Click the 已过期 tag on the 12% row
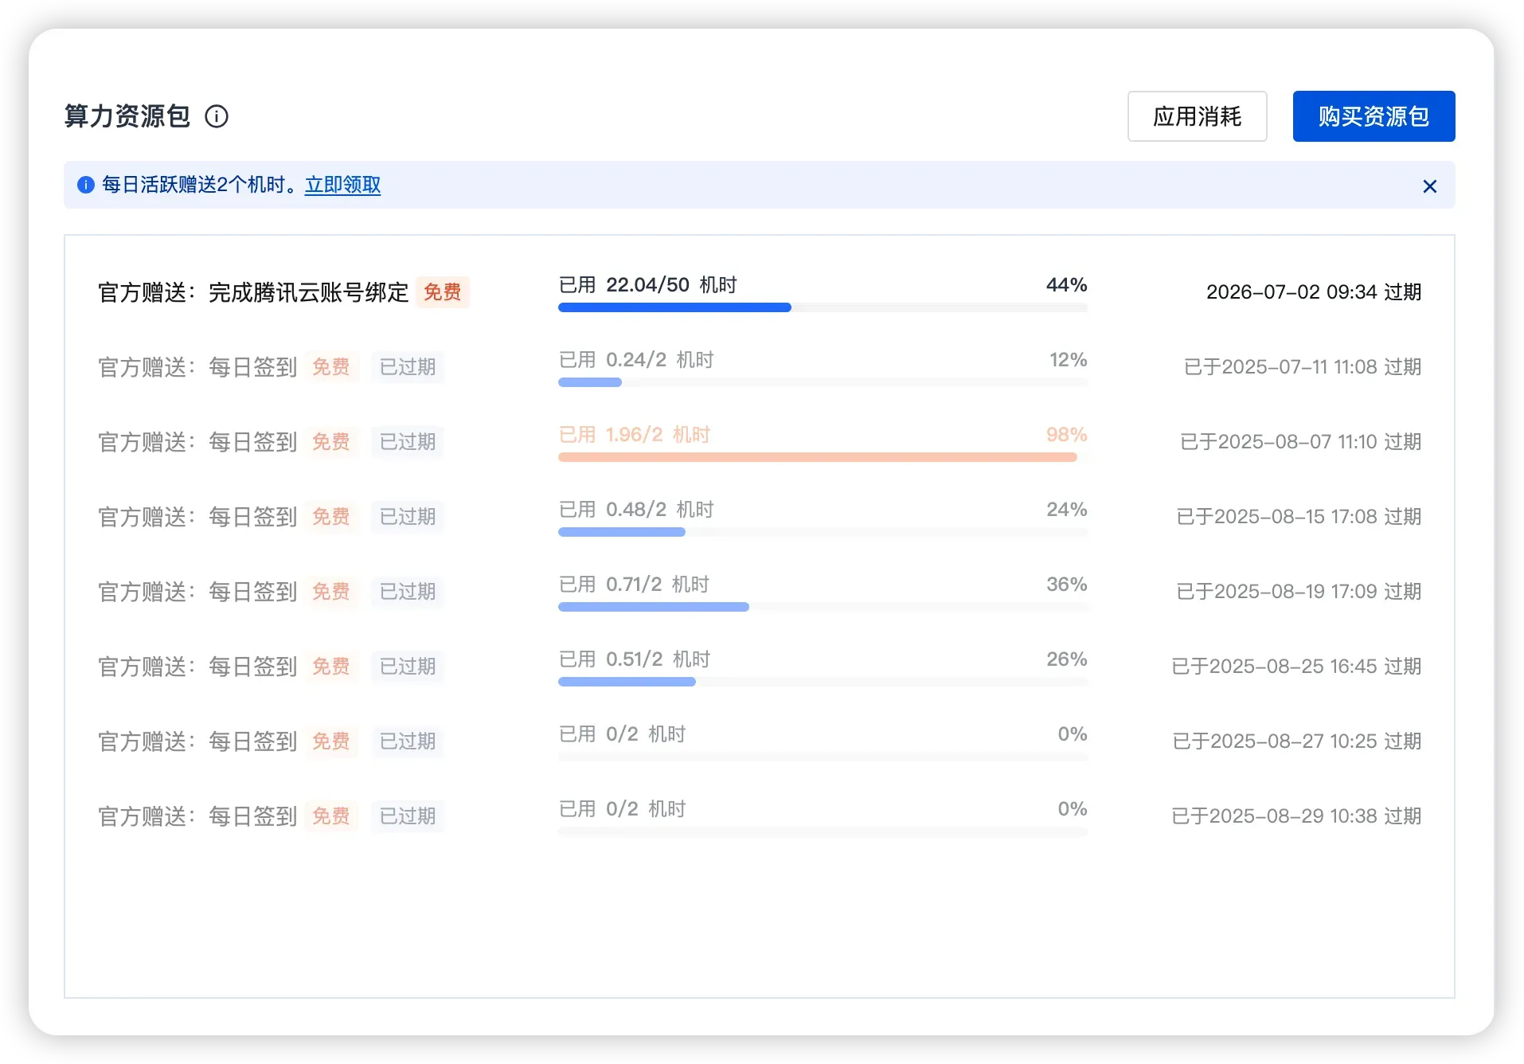The width and height of the screenshot is (1524, 1064). 407,367
